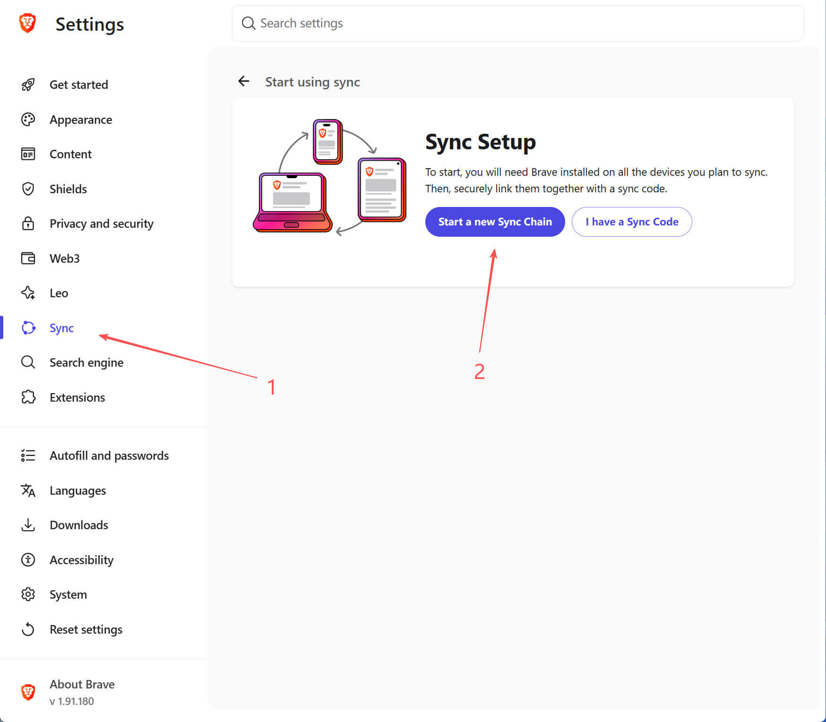Screen dimensions: 826x722
Task: Go to Accessibility settings
Action: [81, 560]
